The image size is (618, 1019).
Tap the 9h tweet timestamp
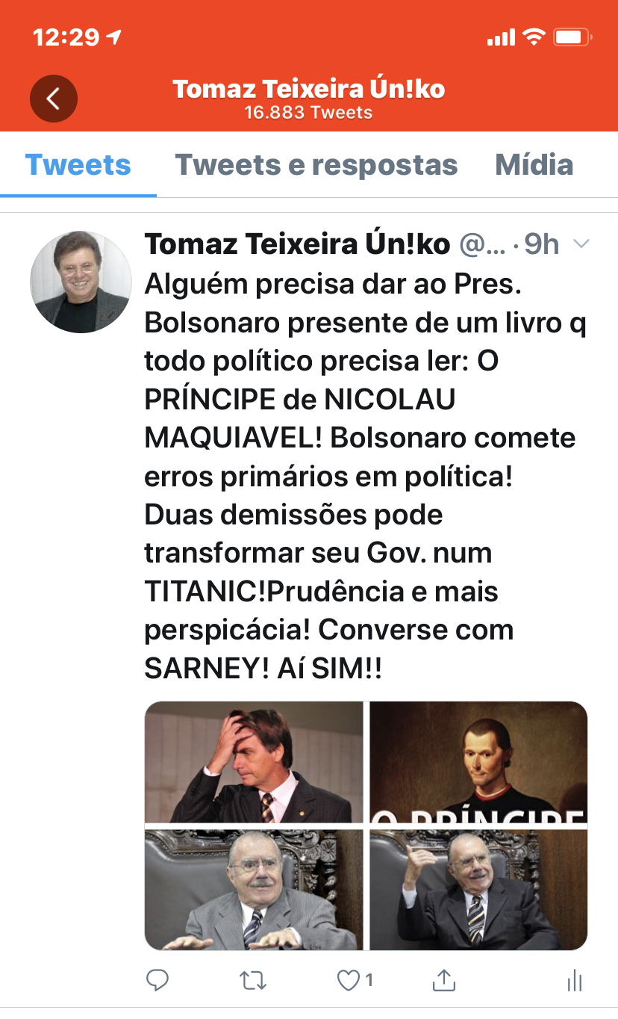click(x=541, y=244)
